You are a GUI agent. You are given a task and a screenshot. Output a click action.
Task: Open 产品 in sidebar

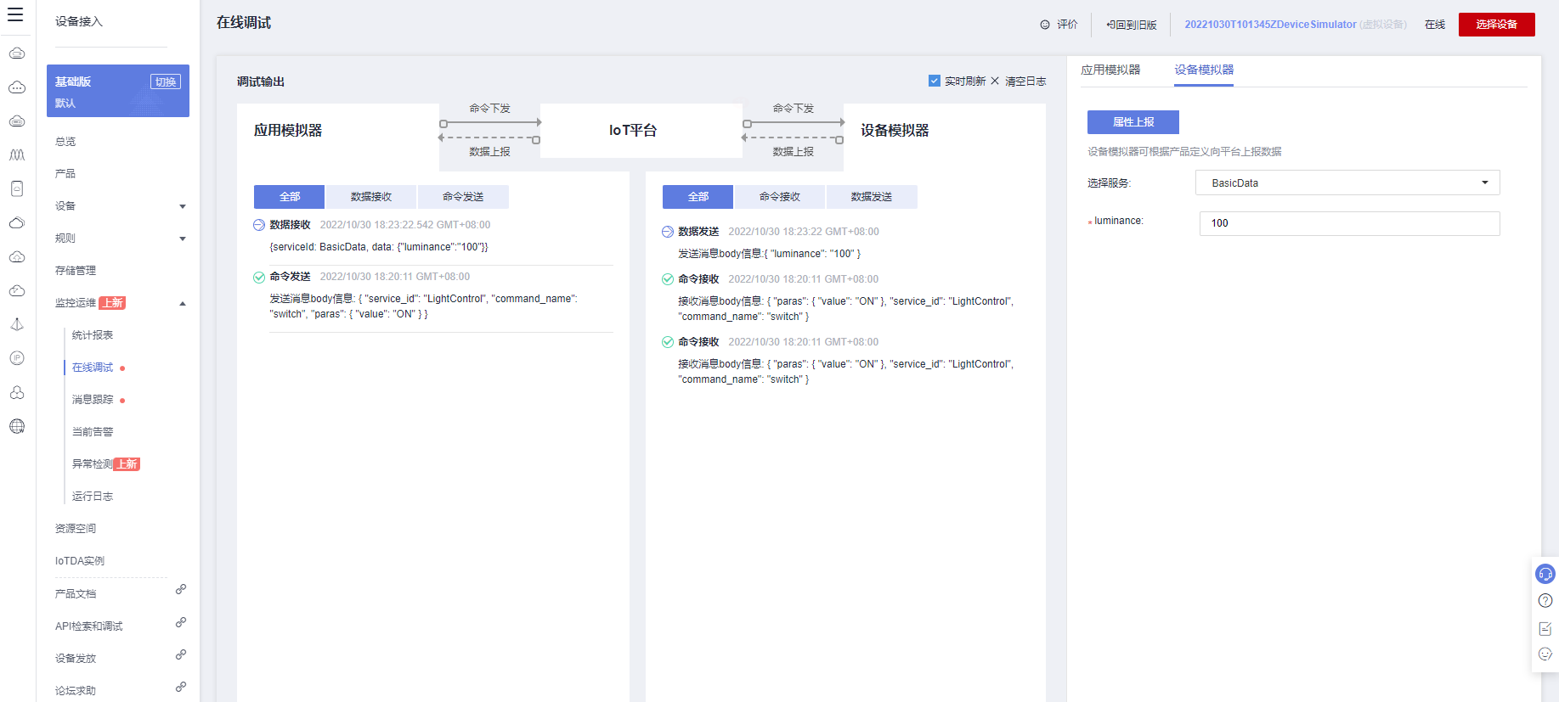pos(65,174)
